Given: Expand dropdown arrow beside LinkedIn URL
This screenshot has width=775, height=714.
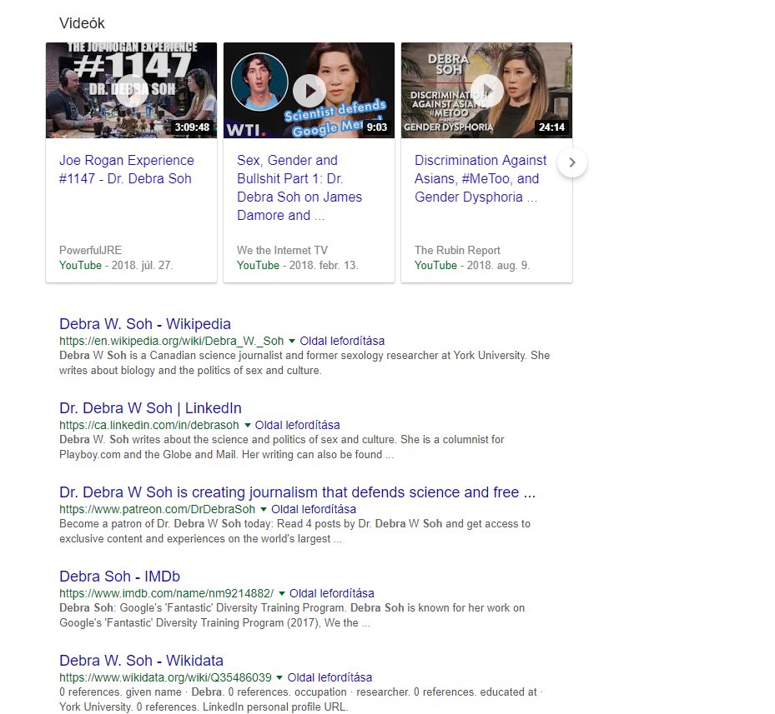Looking at the screenshot, I should 247,425.
